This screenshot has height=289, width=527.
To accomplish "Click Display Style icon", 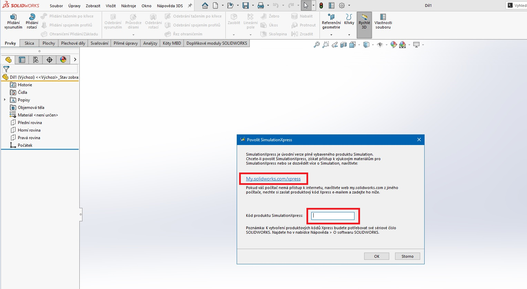I will tap(366, 45).
